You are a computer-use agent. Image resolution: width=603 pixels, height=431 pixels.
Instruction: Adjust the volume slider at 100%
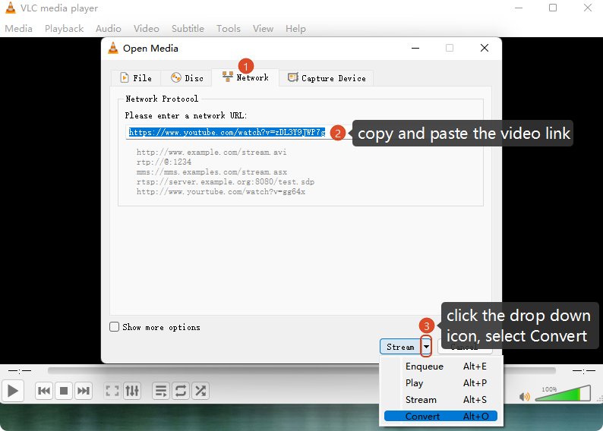point(563,395)
